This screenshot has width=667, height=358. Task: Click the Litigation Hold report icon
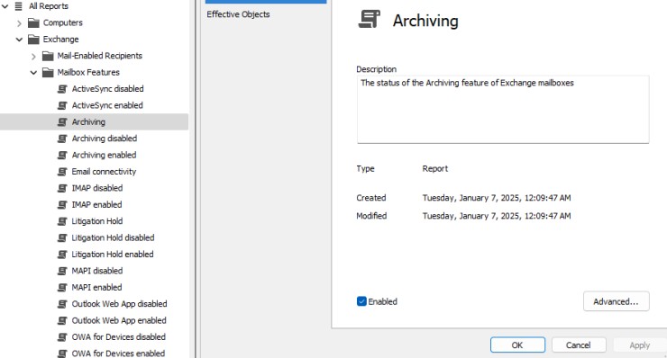click(62, 221)
